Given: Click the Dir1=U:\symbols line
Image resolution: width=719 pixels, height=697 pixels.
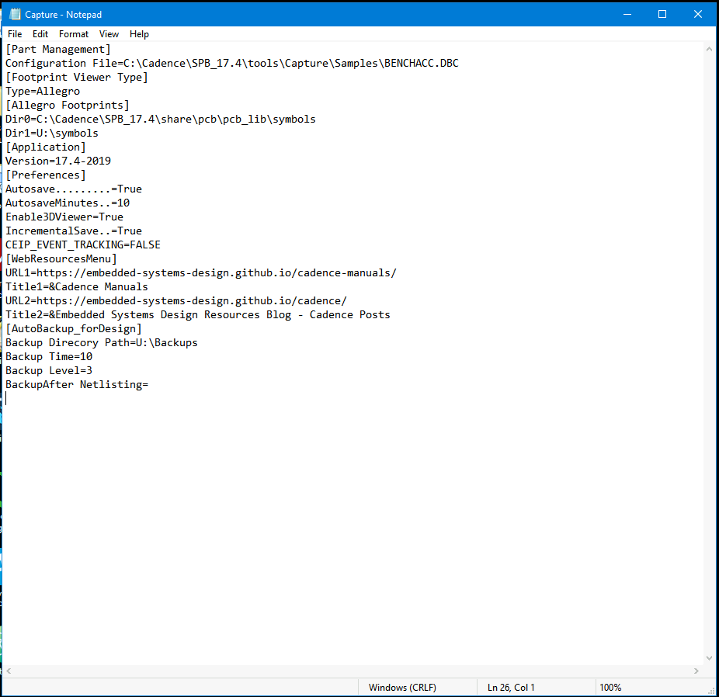Looking at the screenshot, I should tap(52, 133).
